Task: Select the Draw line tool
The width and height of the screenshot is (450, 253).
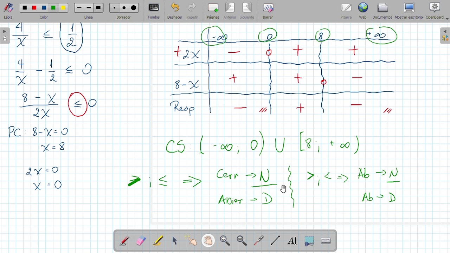Action: 275,241
